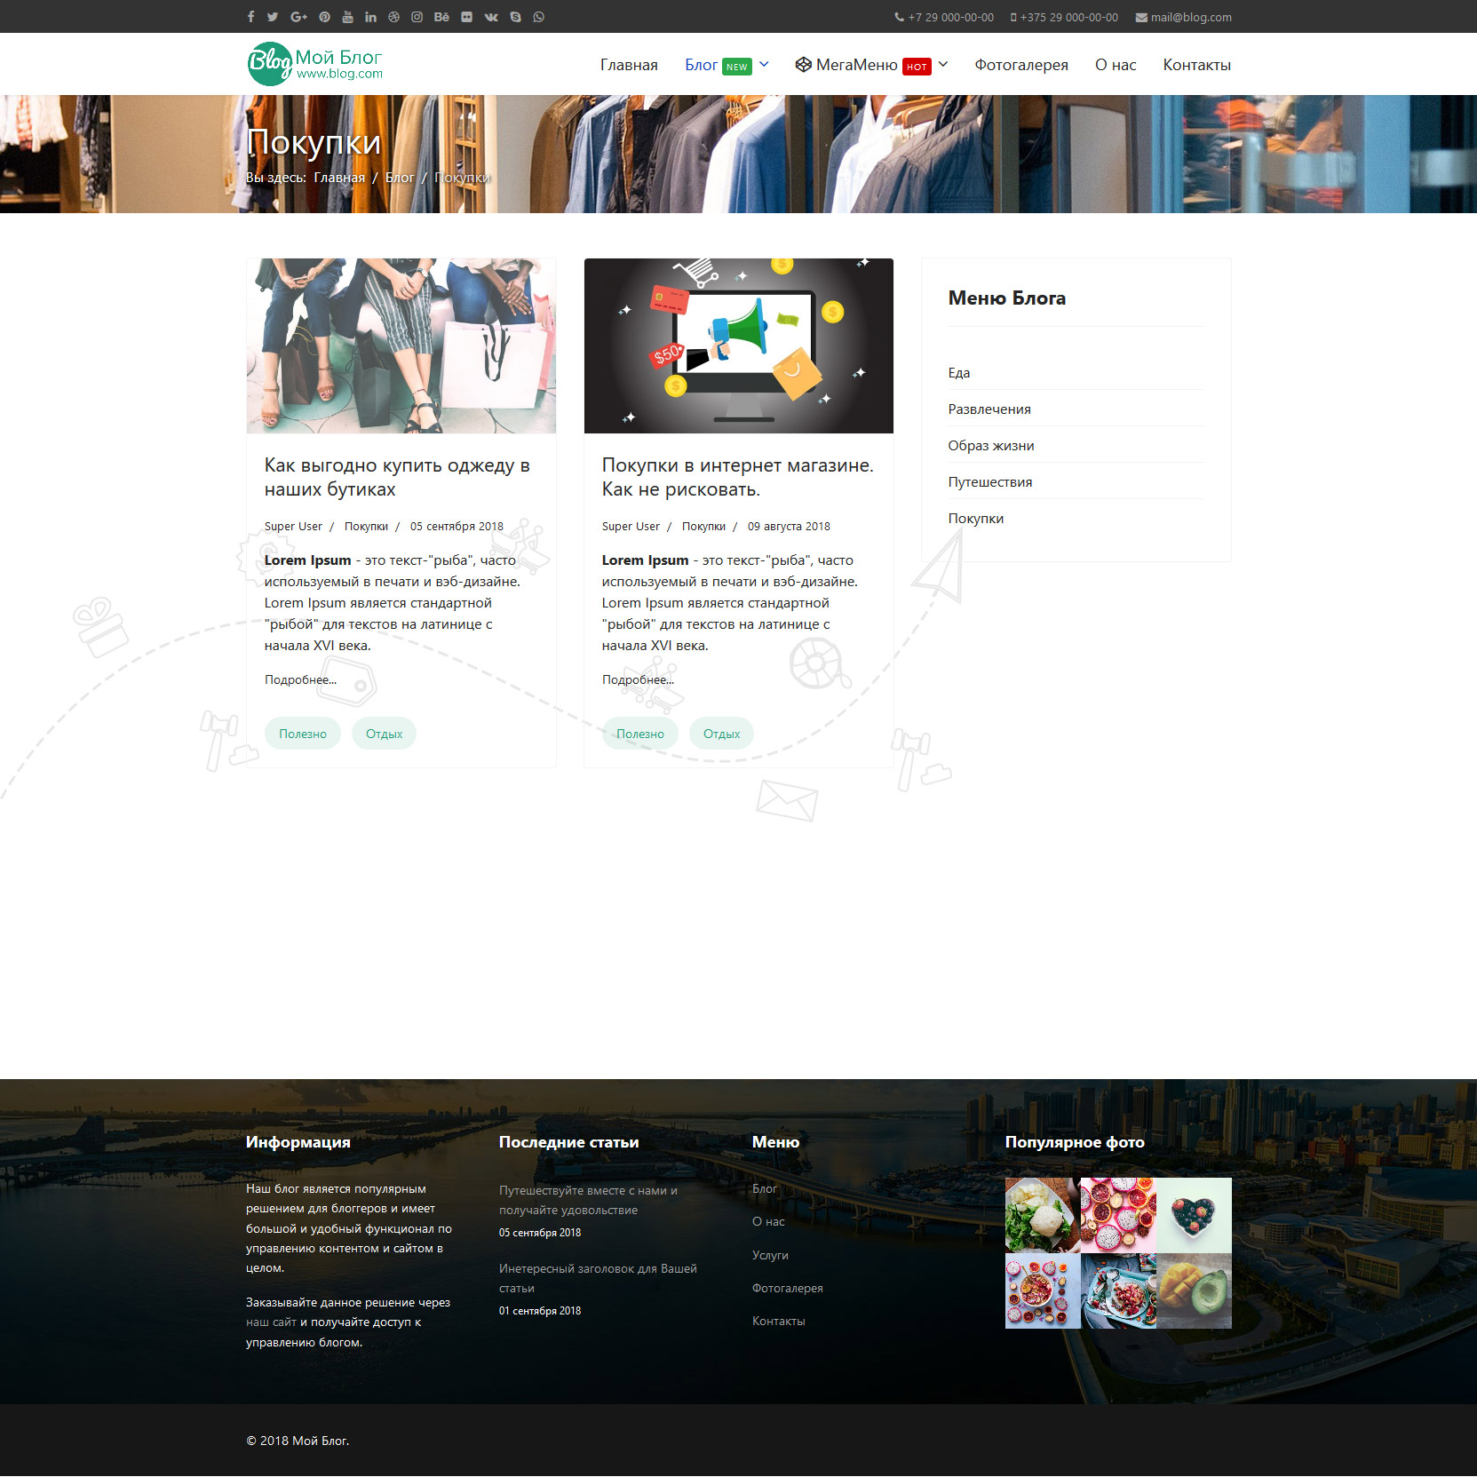
Task: Open the heart-shaped bowl popular photo
Action: [x=1194, y=1215]
